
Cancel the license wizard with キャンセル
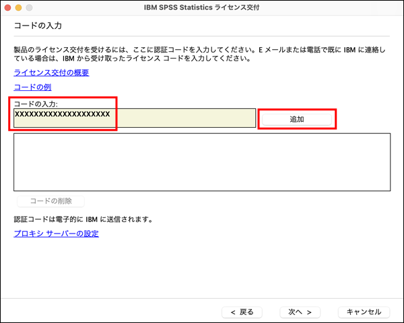[x=364, y=312]
